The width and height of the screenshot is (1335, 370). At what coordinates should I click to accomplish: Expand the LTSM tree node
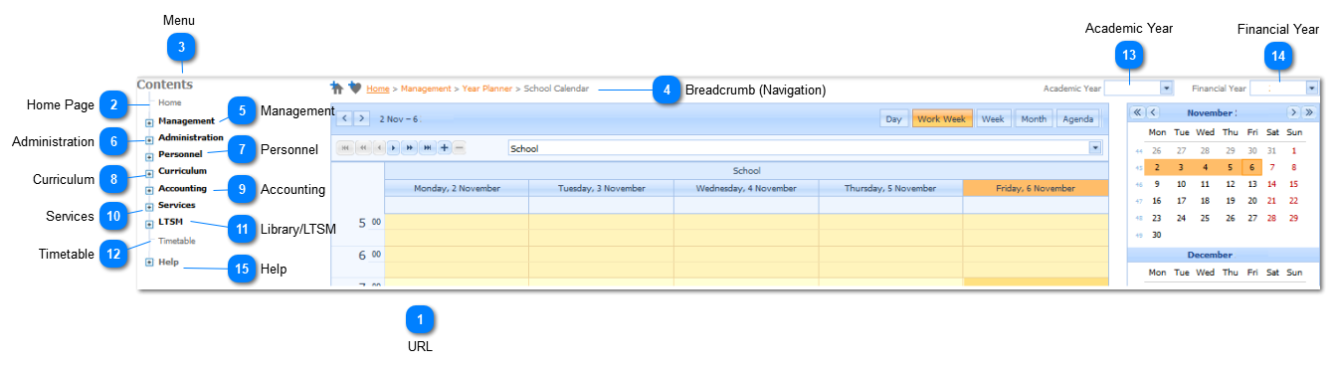(x=149, y=225)
